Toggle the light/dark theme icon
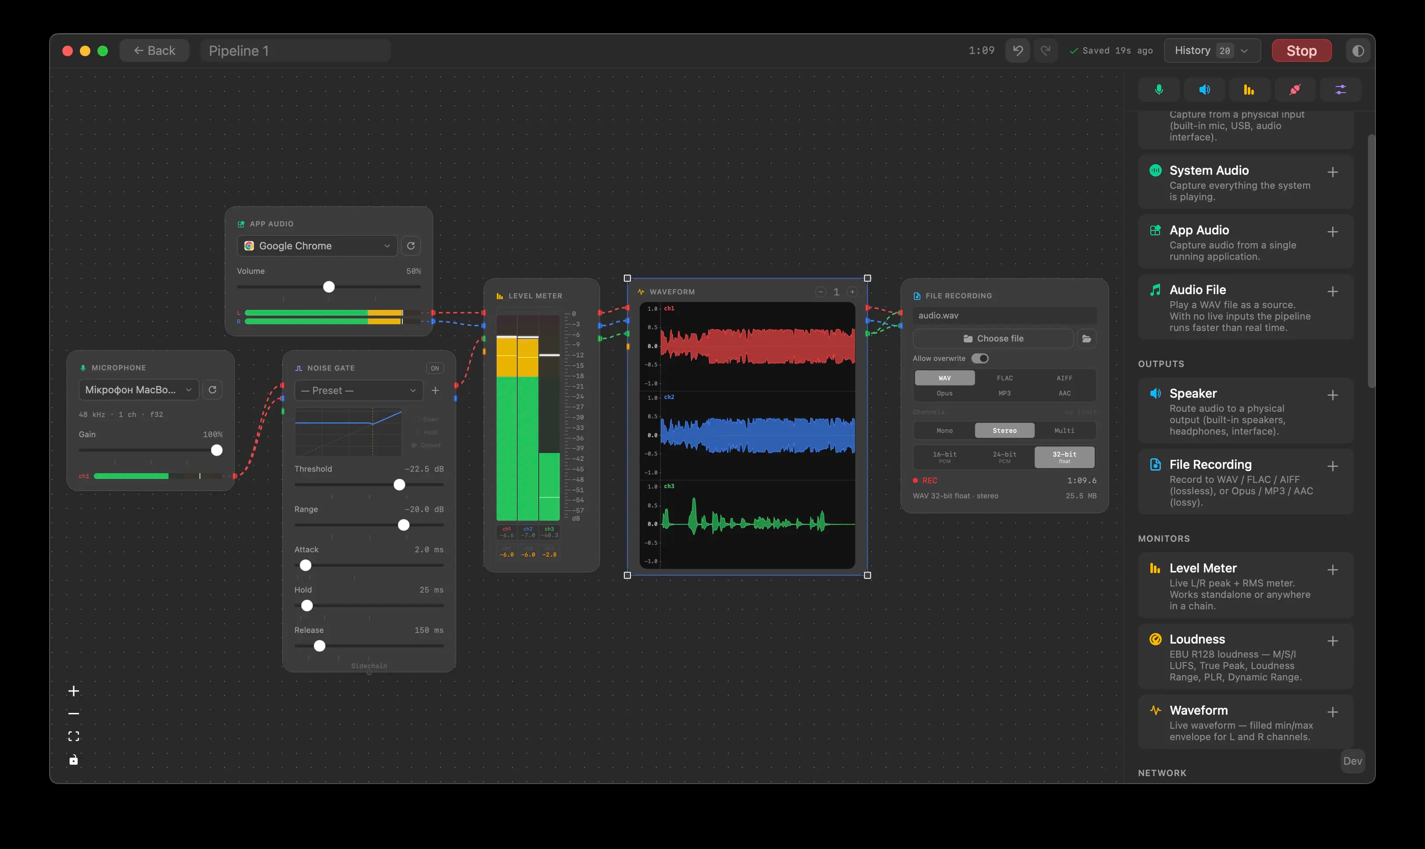This screenshot has height=849, width=1425. click(1358, 51)
